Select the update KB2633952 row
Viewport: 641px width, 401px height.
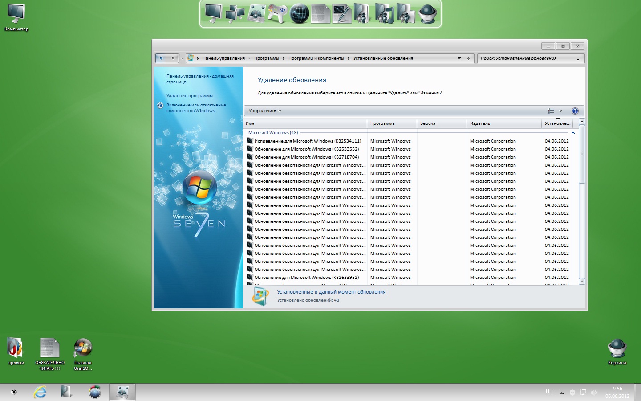point(409,277)
